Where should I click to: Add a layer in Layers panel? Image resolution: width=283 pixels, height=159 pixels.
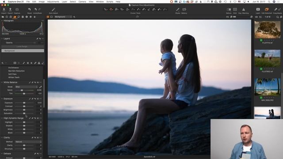pyautogui.click(x=3, y=63)
